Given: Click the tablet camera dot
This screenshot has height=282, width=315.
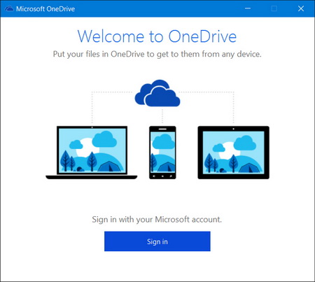Looking at the screenshot, I should click(x=233, y=129).
